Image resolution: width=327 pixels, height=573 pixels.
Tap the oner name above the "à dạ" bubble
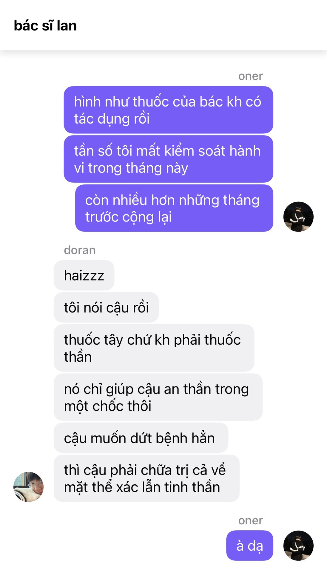pos(250,520)
